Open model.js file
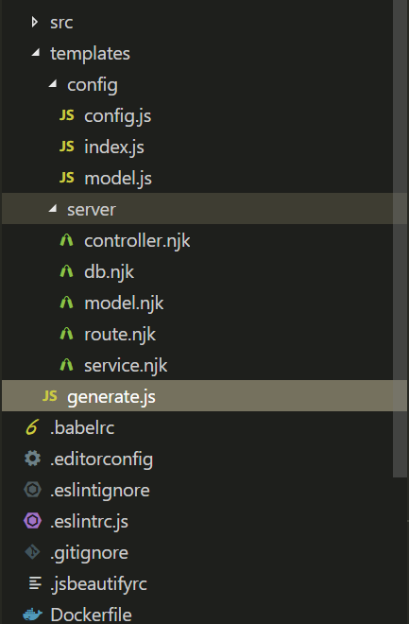 point(118,179)
